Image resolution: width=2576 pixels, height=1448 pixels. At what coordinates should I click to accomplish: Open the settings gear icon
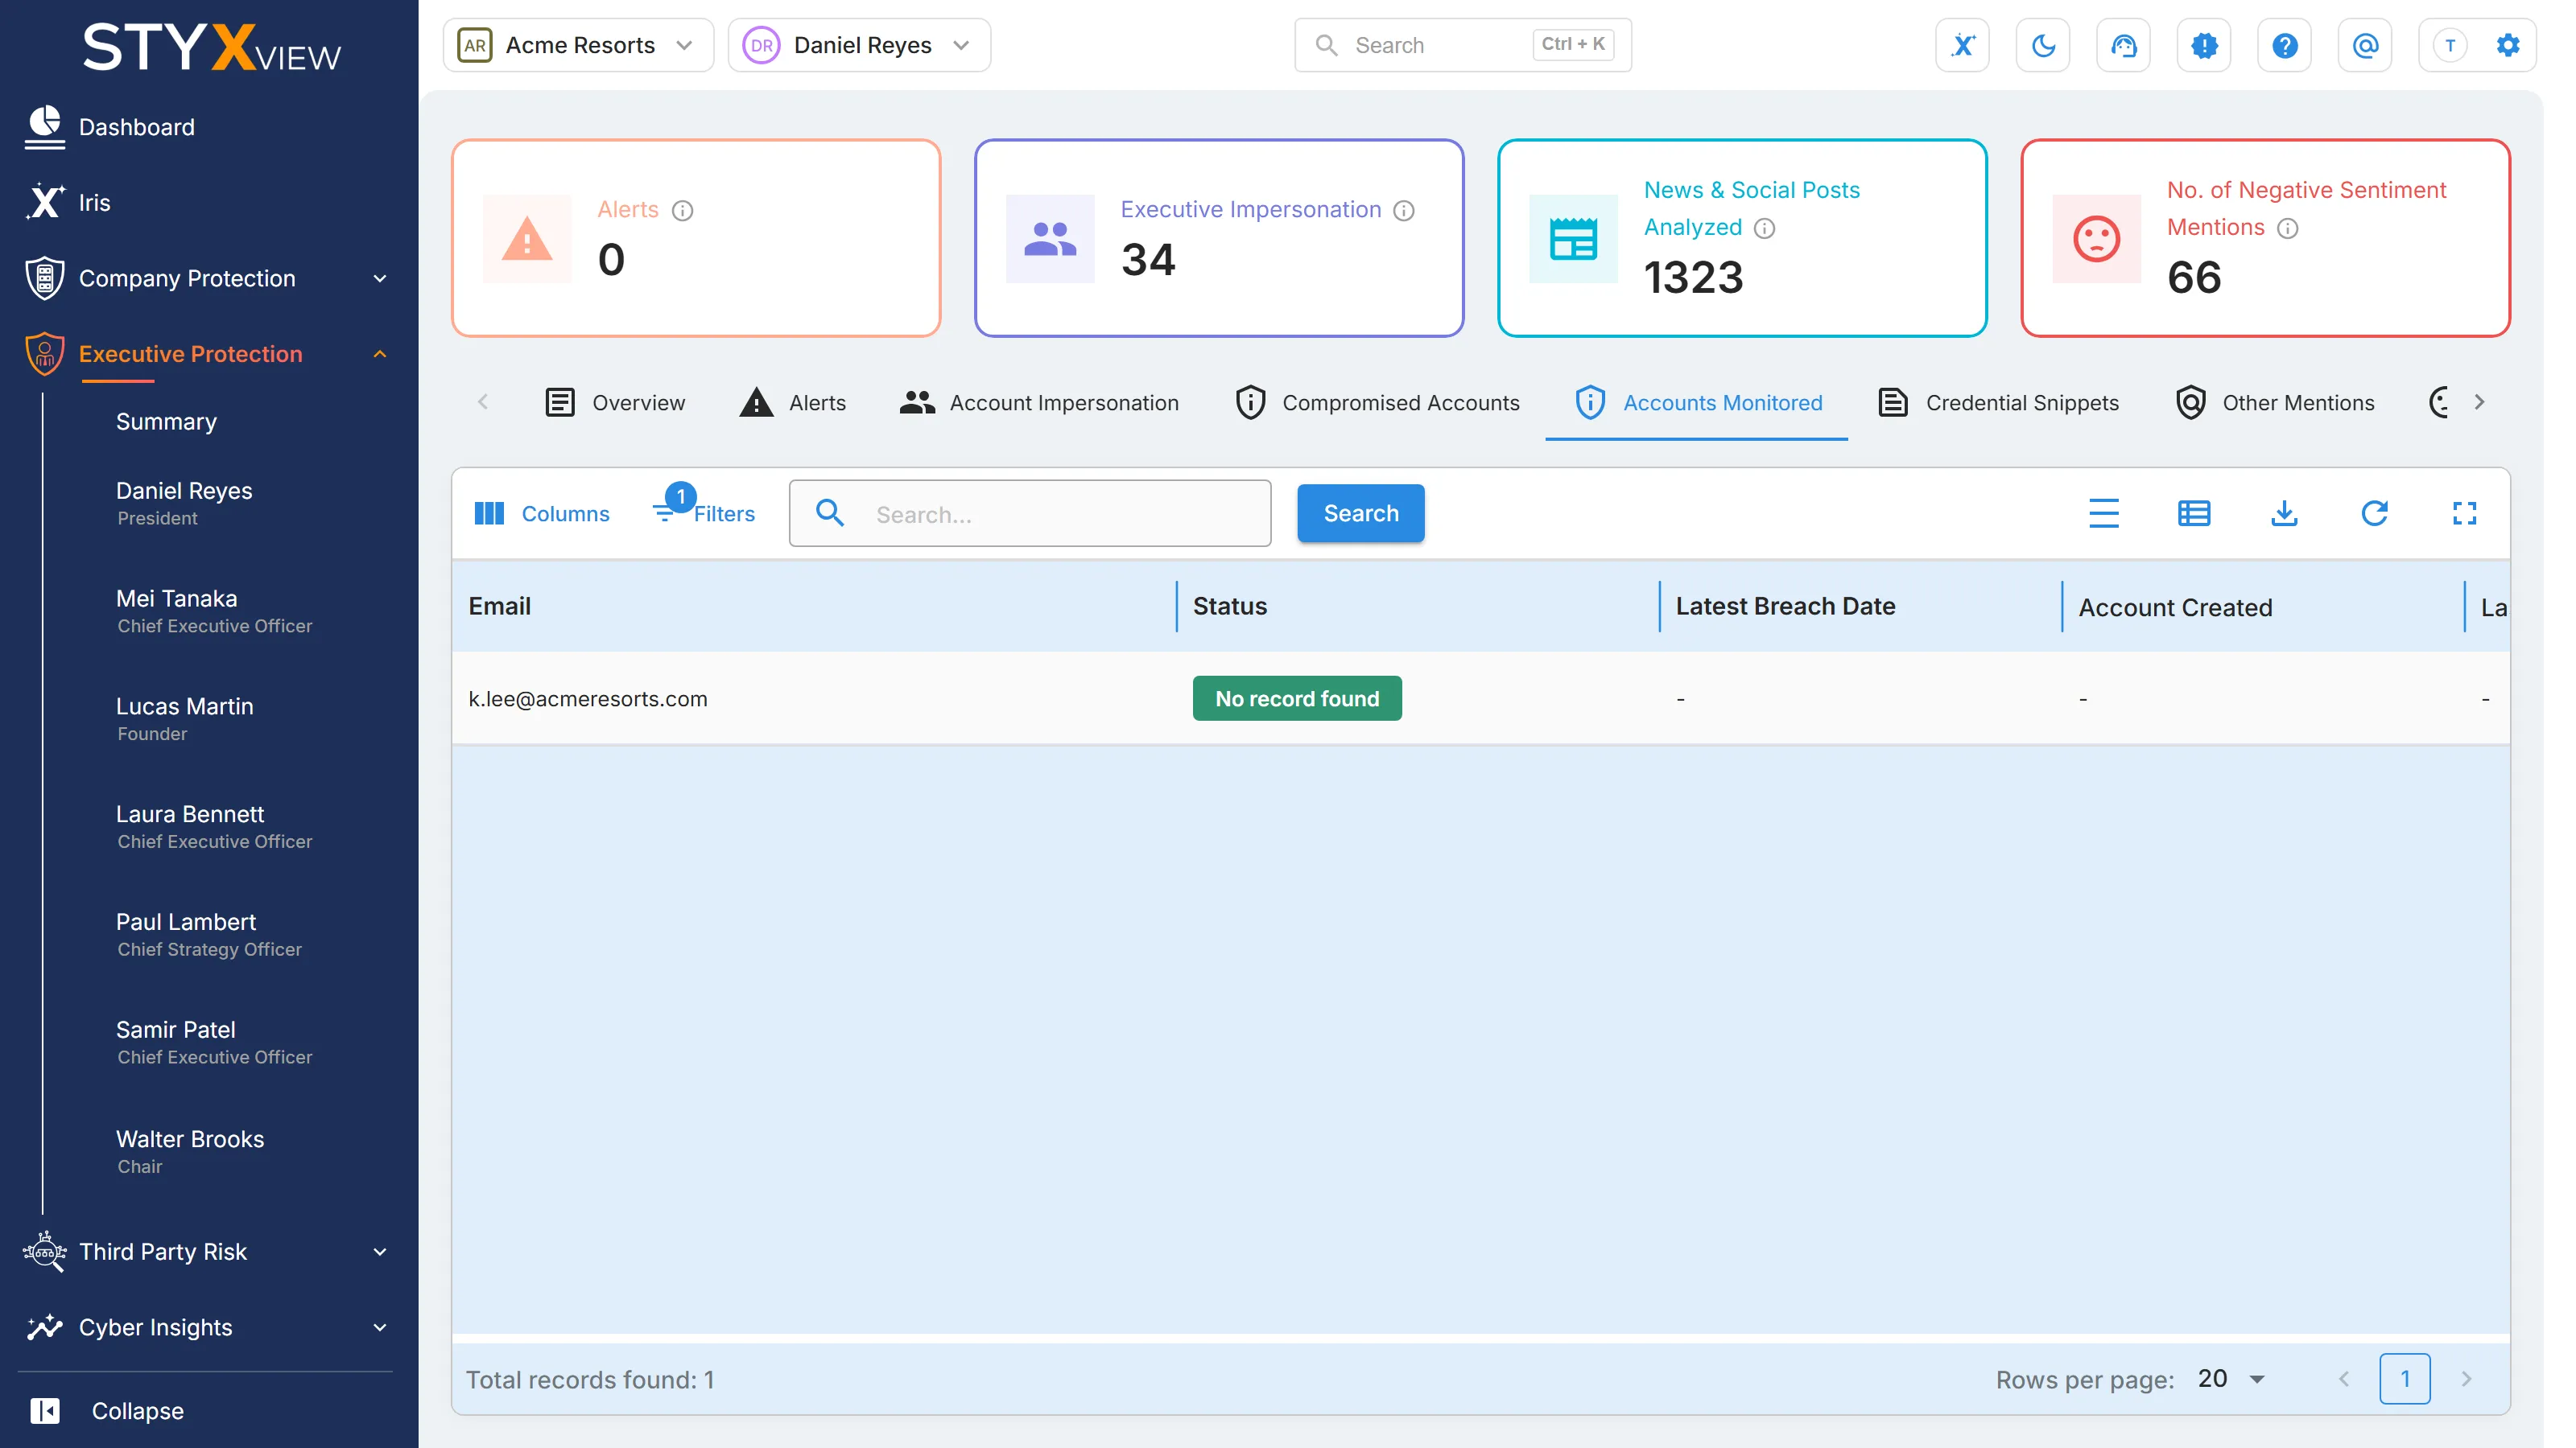click(x=2507, y=45)
